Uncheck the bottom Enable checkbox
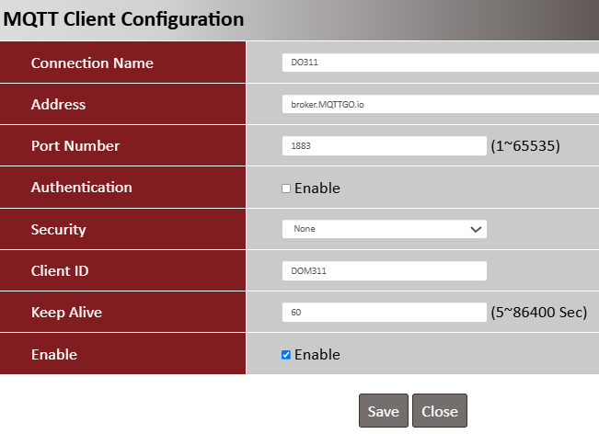This screenshot has width=599, height=434. click(x=286, y=355)
